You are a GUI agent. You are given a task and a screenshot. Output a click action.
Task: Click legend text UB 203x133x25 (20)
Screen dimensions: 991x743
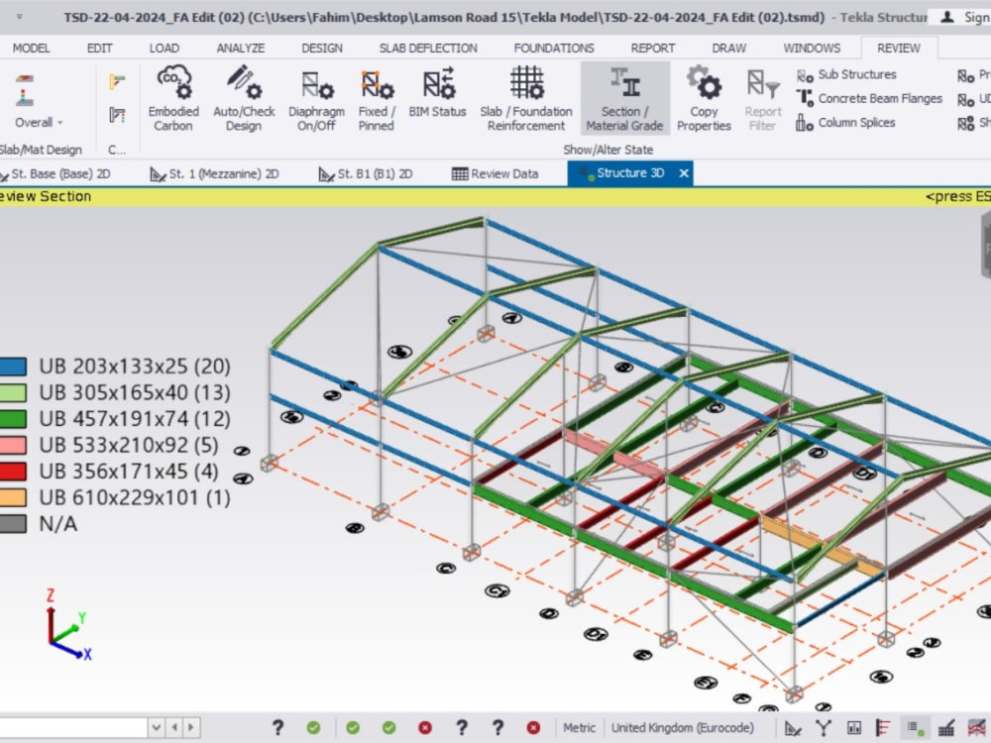[x=135, y=367]
